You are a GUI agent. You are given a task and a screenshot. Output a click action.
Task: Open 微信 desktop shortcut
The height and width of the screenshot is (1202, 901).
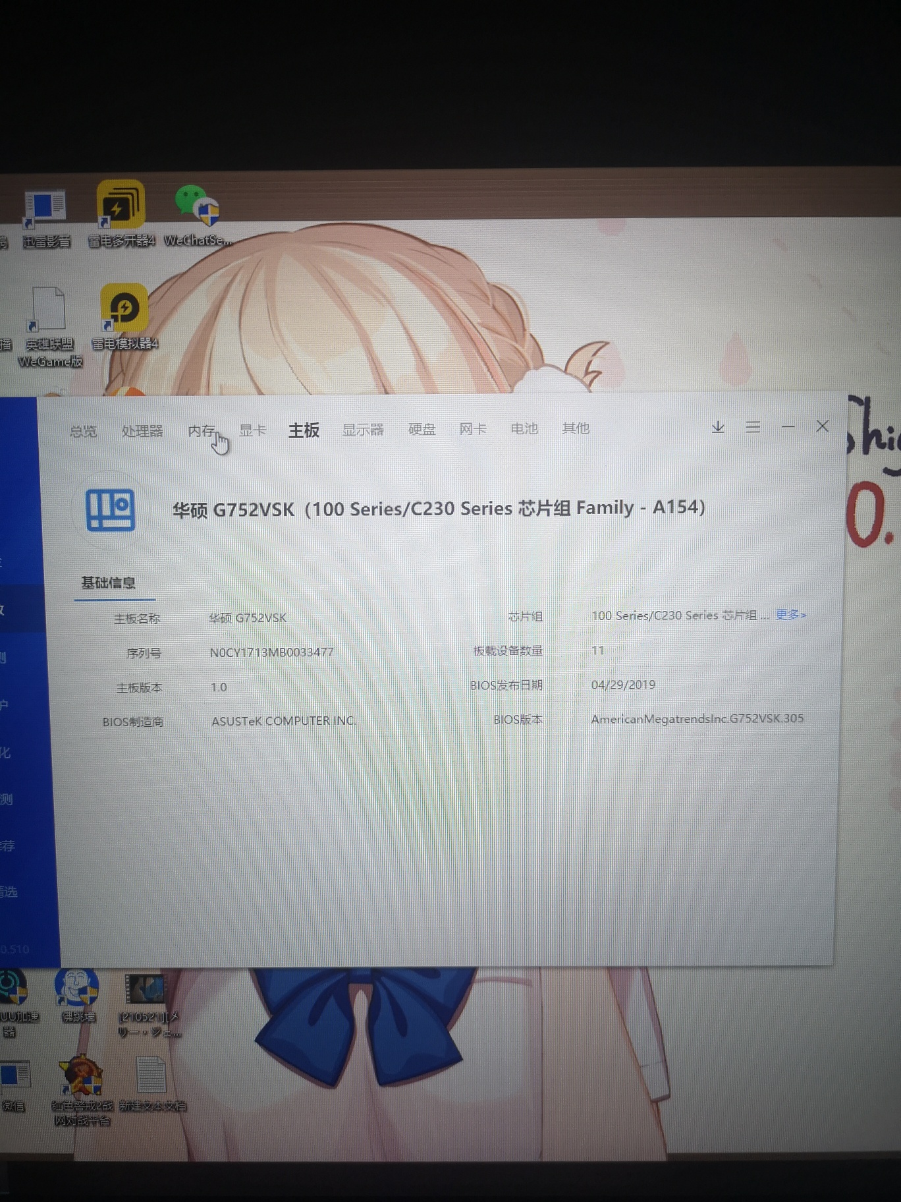coord(14,1087)
